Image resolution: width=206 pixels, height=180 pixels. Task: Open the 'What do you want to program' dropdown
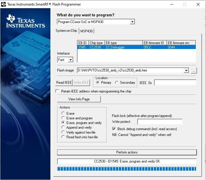click(132, 22)
